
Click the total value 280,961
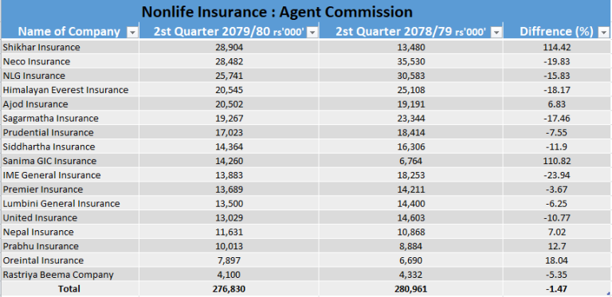[x=410, y=289]
